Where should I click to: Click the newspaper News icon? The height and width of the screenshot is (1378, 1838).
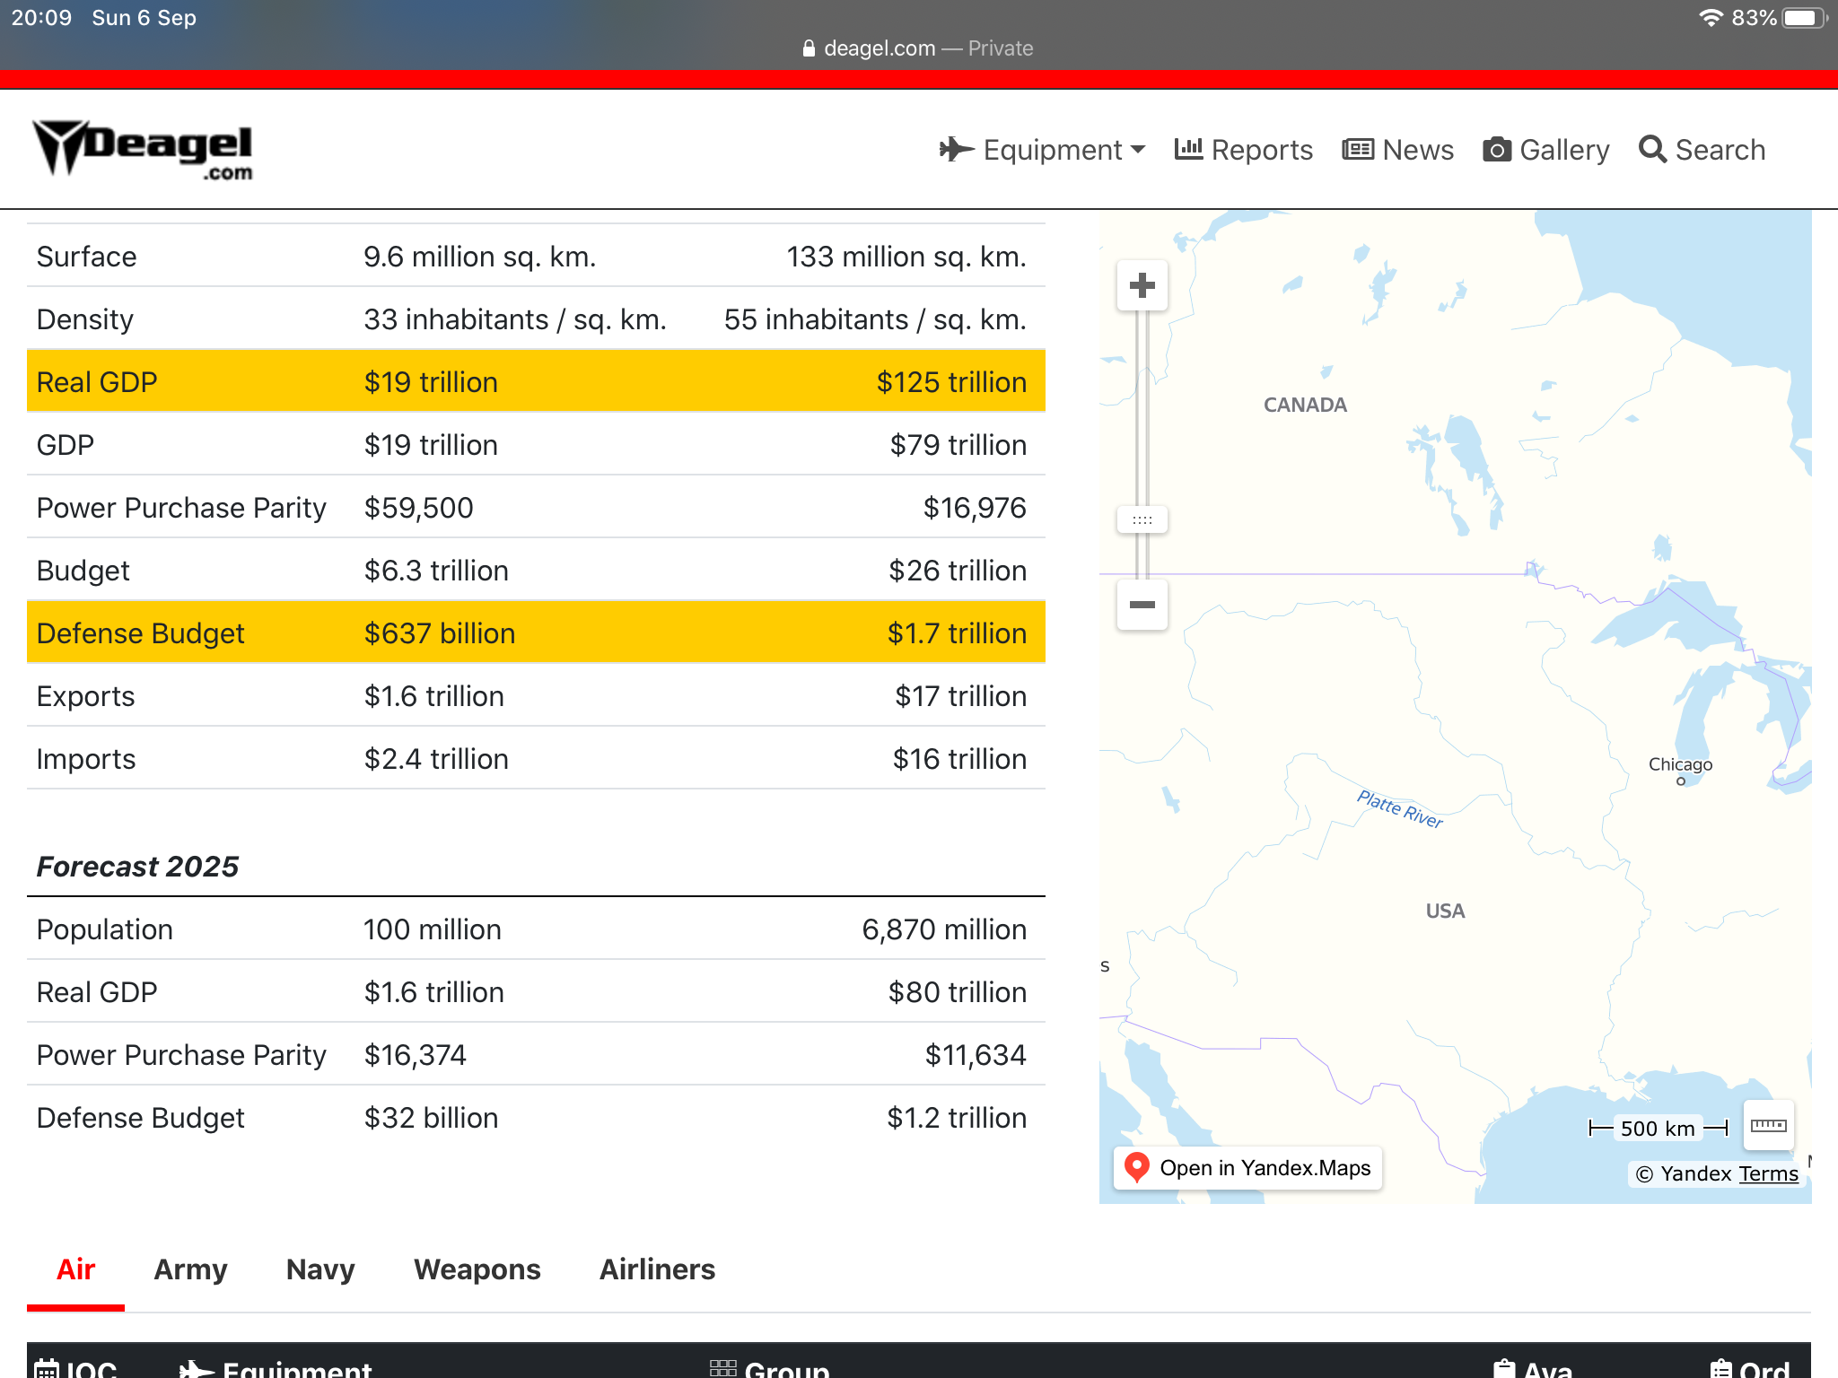pyautogui.click(x=1358, y=149)
